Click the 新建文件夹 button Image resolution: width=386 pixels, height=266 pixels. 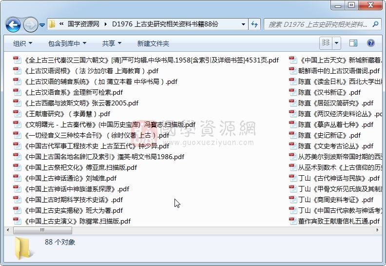tap(153, 43)
